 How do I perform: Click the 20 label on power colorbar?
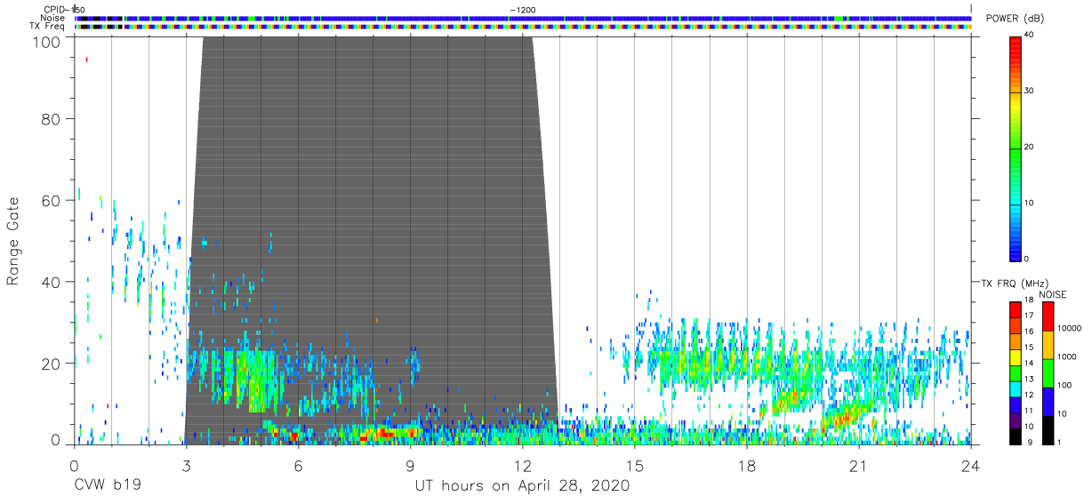pos(1029,148)
